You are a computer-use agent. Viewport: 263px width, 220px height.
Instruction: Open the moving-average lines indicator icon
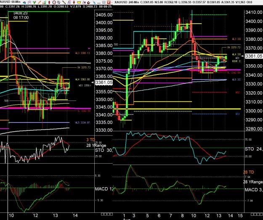[29, 3]
